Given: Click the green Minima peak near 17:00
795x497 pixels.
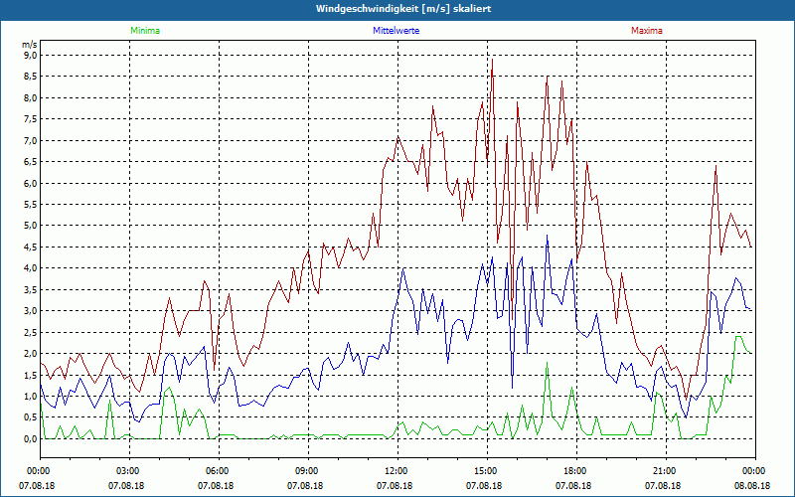Looking at the screenshot, I should coord(548,363).
